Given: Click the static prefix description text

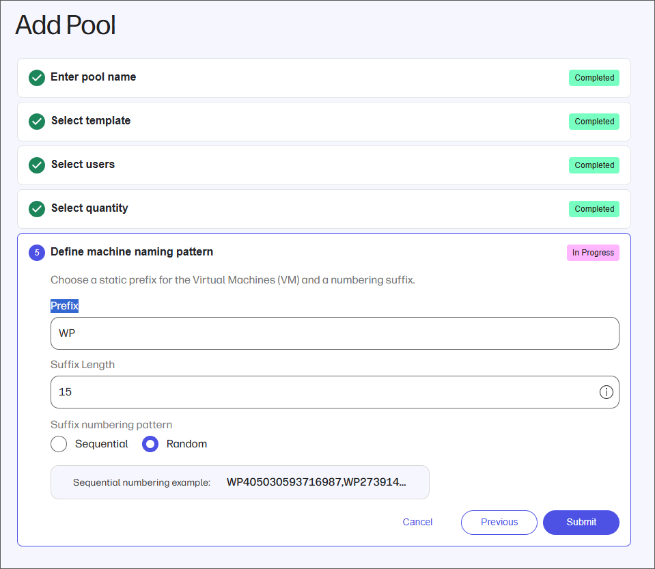Looking at the screenshot, I should tap(233, 280).
